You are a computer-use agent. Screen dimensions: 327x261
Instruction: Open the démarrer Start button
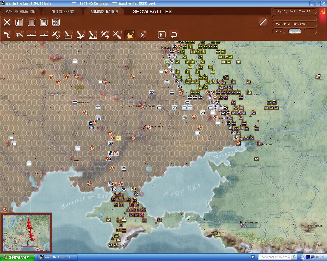17,257
